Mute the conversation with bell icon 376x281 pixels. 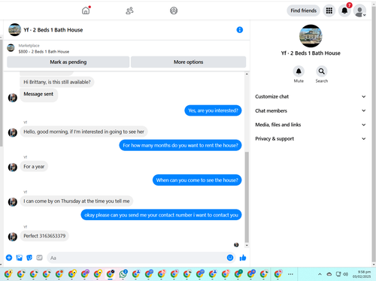click(x=299, y=71)
